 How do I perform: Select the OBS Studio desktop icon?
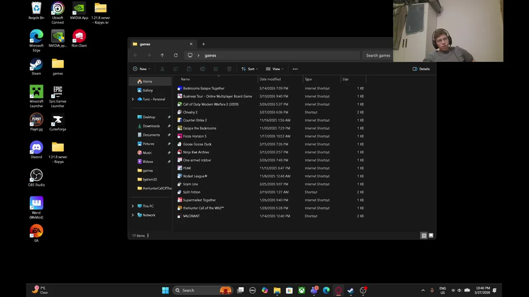coord(36,178)
